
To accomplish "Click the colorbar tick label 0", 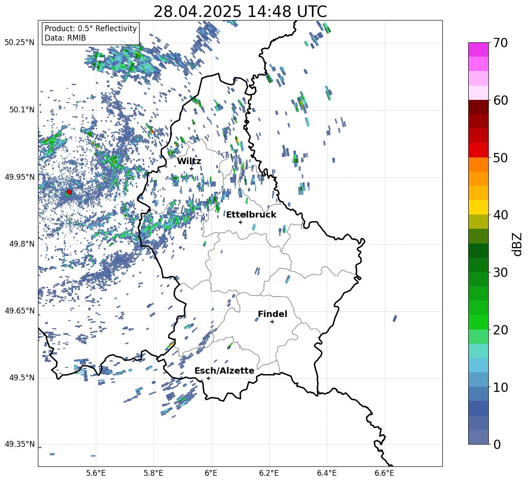I will pyautogui.click(x=497, y=444).
